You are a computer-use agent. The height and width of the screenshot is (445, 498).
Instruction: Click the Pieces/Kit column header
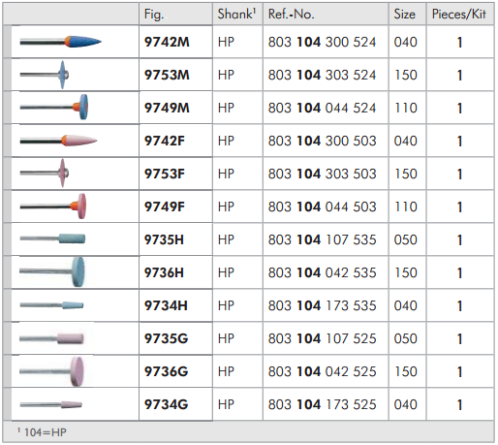click(459, 14)
